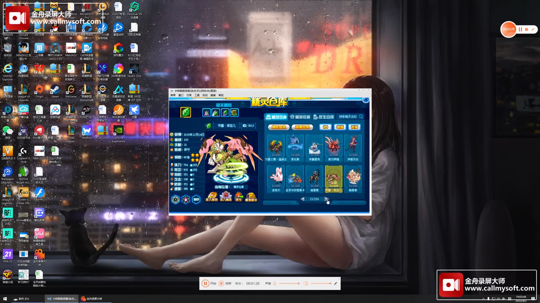The image size is (540, 303).
Task: Open the Steam desktop icon
Action: (x=55, y=92)
